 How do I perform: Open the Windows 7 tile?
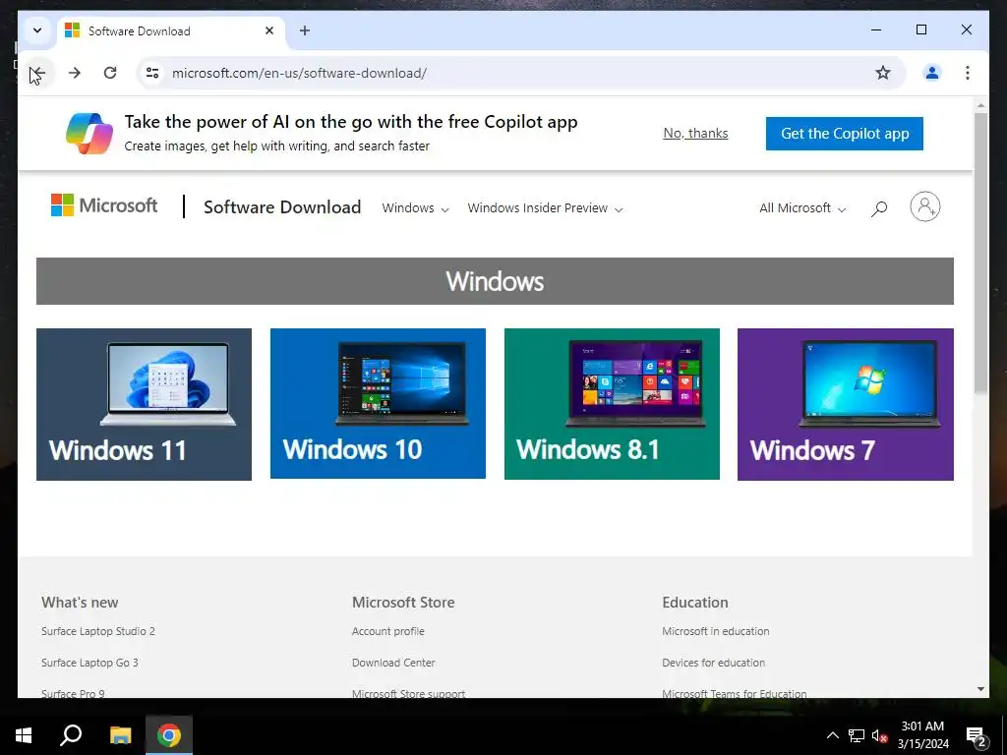(x=845, y=404)
